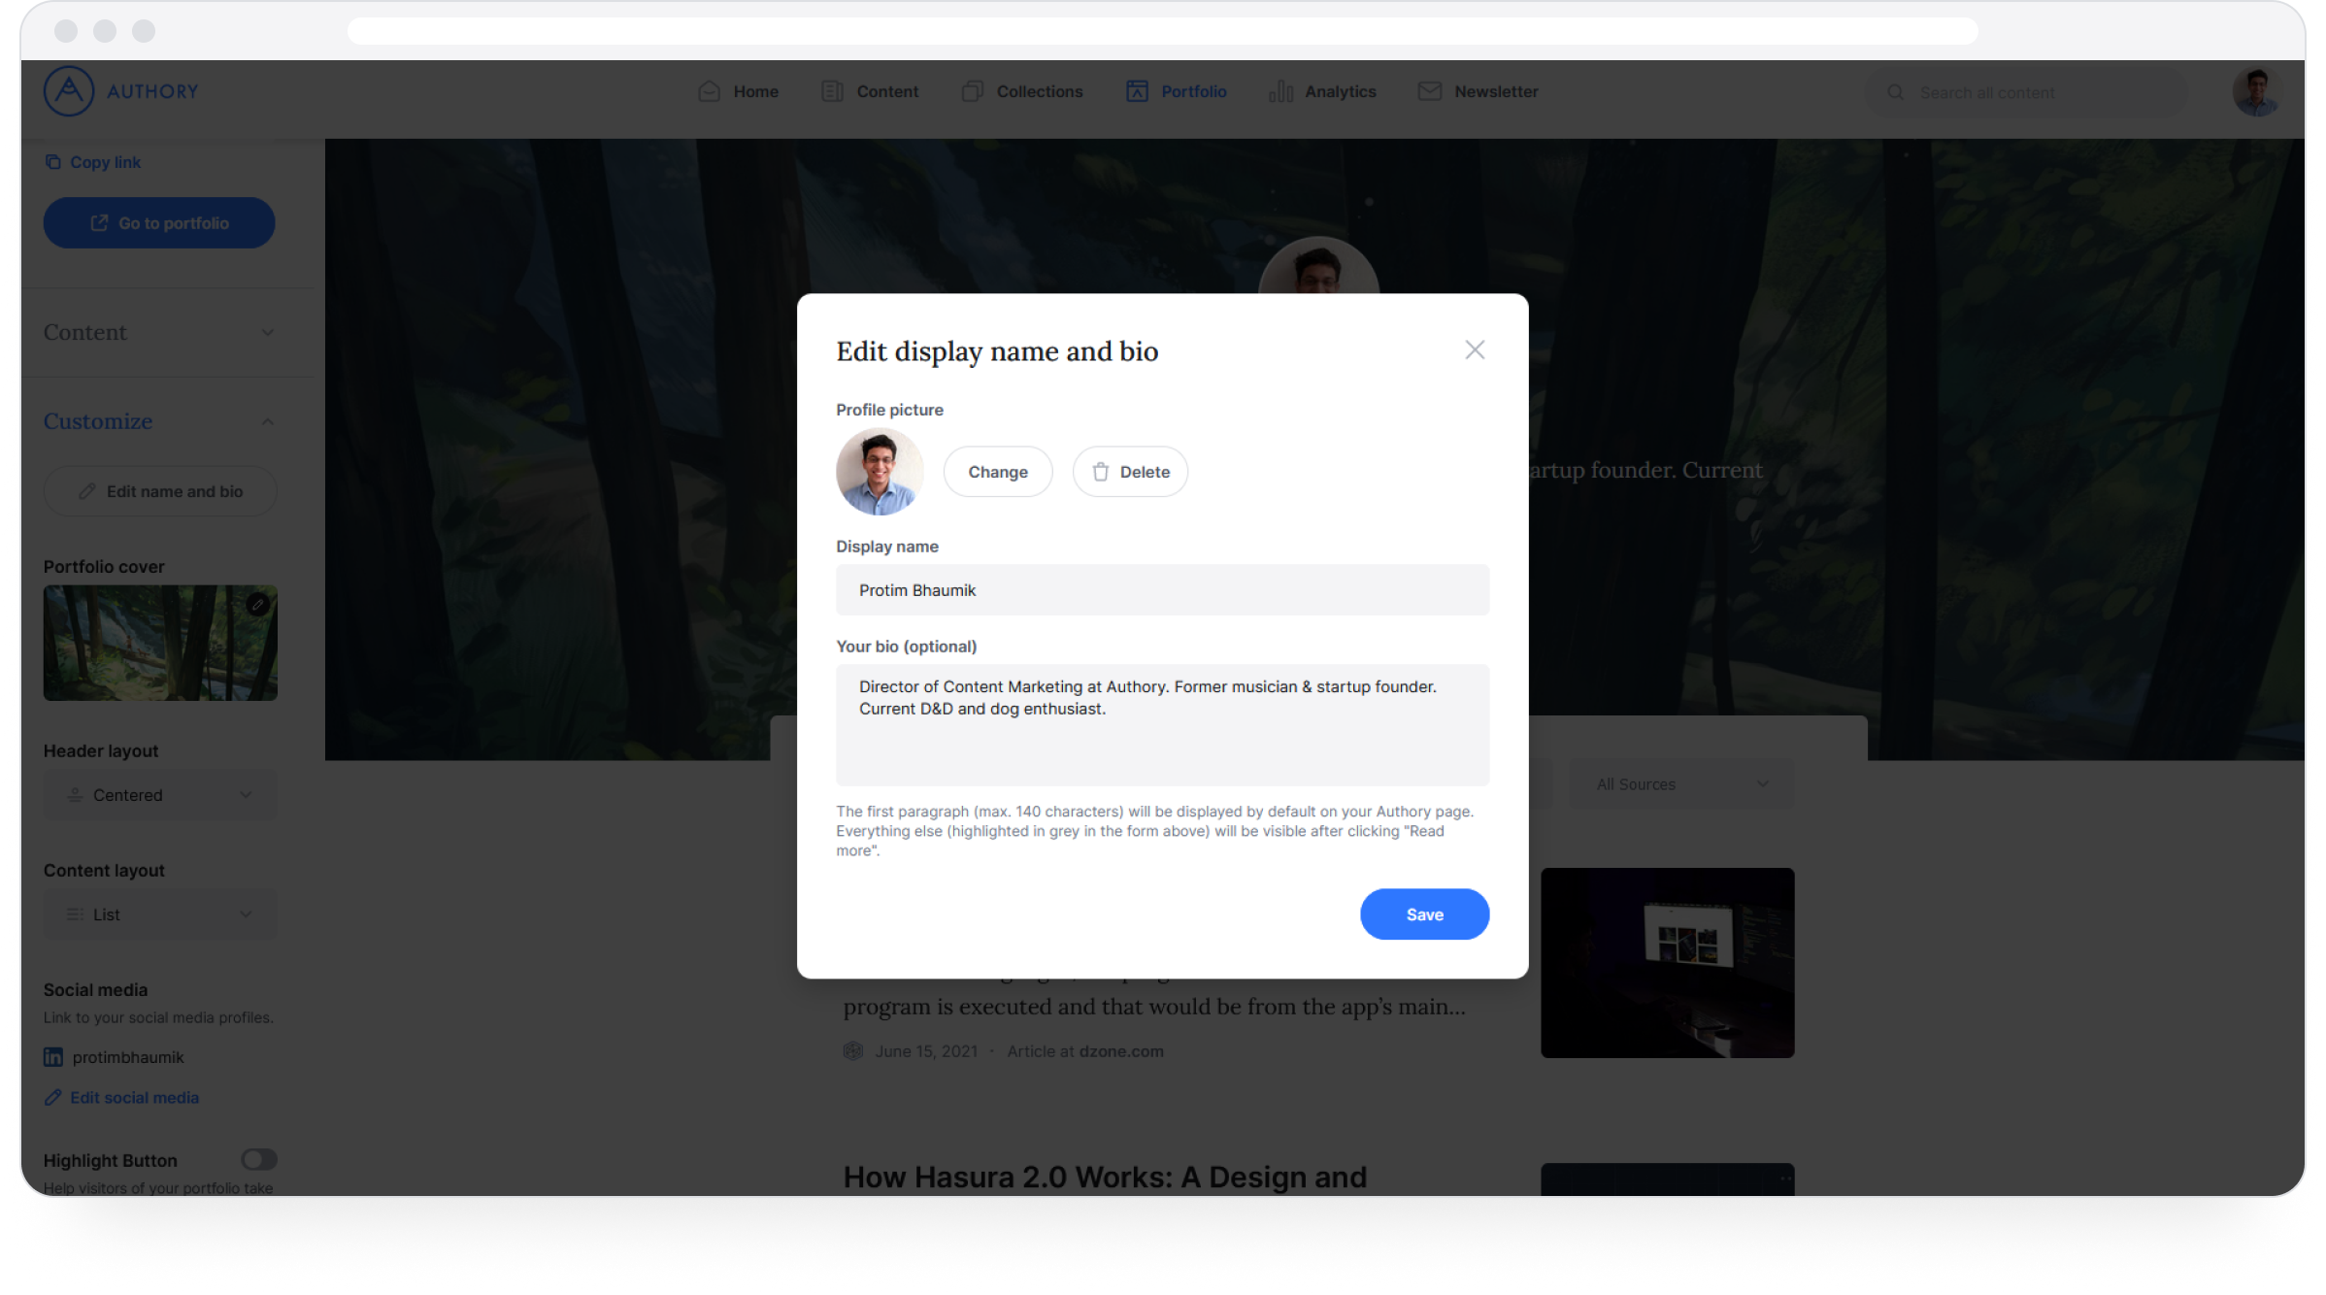The height and width of the screenshot is (1295, 2326).
Task: Go to the Analytics tab
Action: click(x=1322, y=91)
